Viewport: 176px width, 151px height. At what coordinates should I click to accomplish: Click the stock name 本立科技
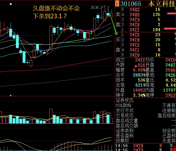point(162,4)
